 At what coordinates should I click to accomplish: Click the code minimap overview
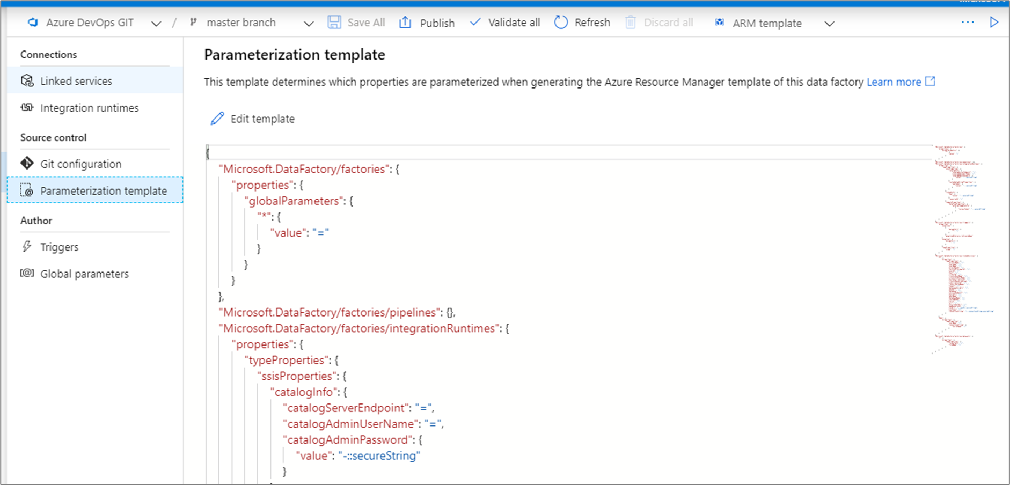coord(963,249)
